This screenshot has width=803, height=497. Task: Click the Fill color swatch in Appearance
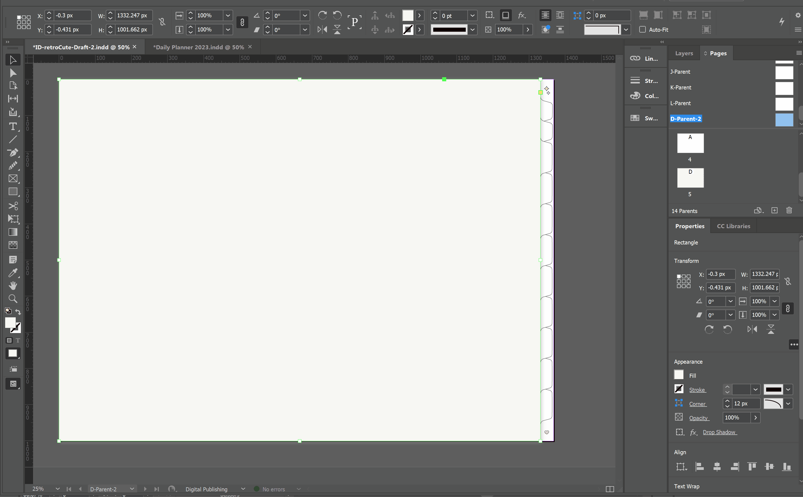pyautogui.click(x=679, y=375)
